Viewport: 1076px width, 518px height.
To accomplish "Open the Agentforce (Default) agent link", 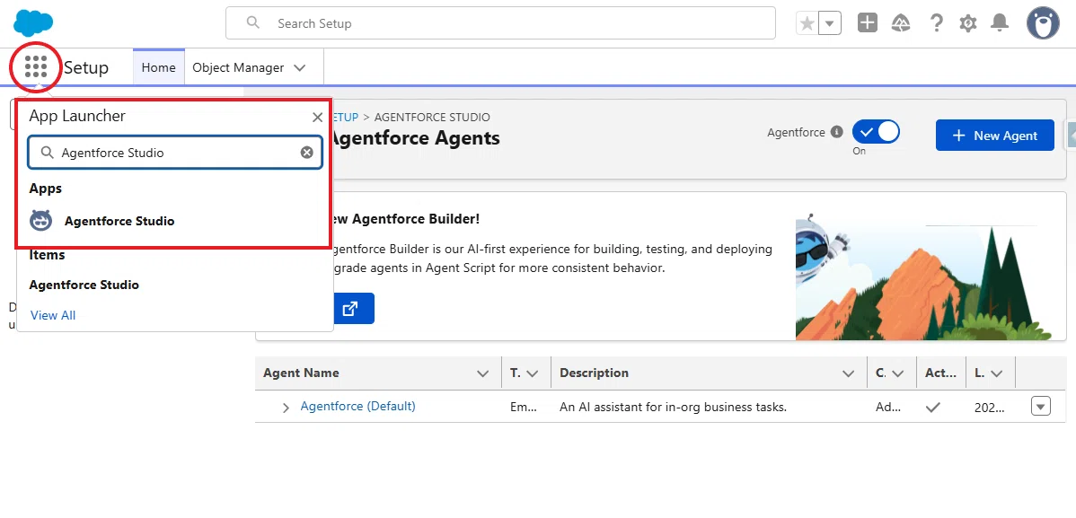I will pyautogui.click(x=357, y=406).
